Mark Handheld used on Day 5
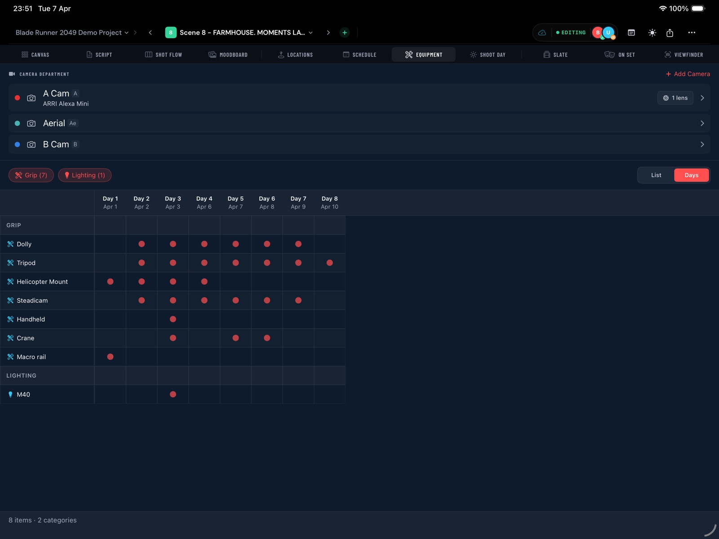The height and width of the screenshot is (539, 719). tap(235, 319)
